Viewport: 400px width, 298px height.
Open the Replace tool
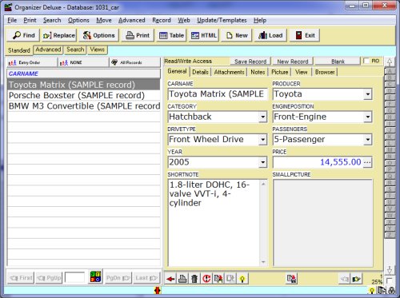(x=59, y=35)
